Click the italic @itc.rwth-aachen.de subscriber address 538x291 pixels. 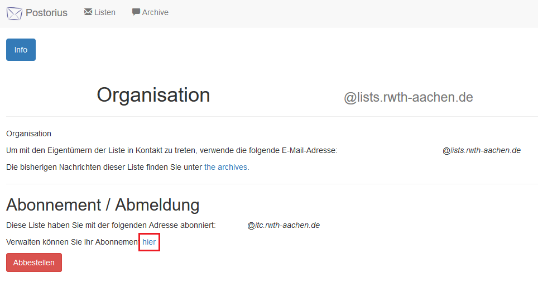[x=283, y=225]
